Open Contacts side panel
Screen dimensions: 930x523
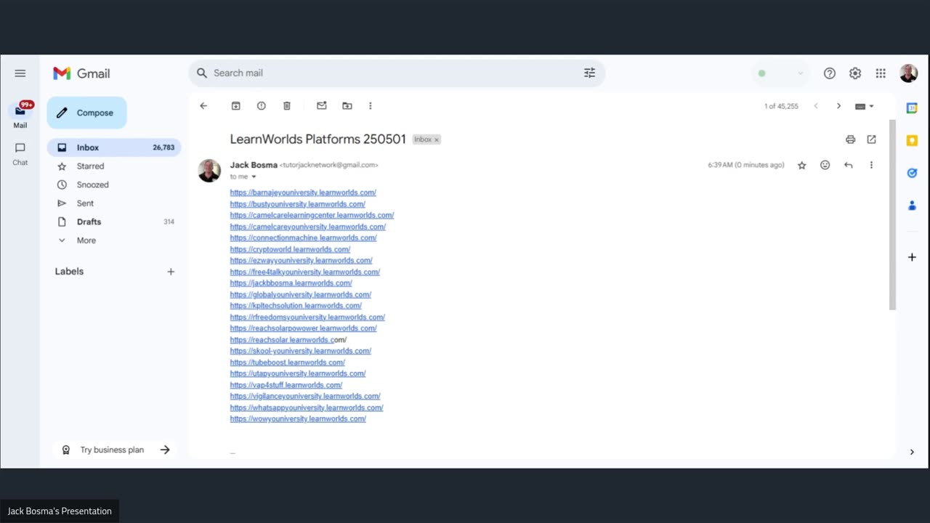click(912, 206)
